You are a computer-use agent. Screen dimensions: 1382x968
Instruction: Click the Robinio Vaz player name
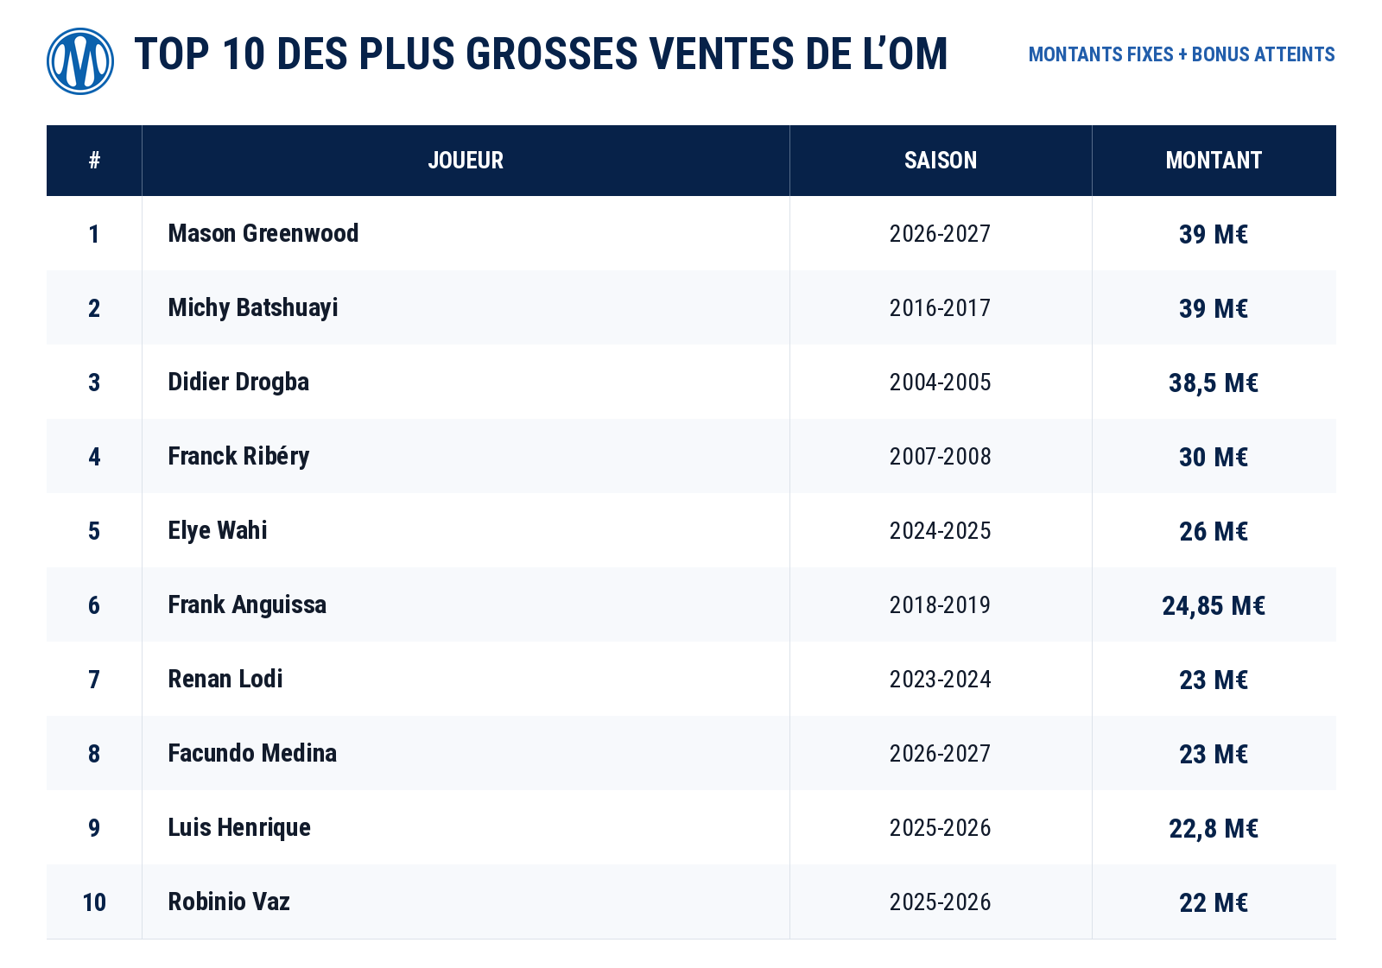pyautogui.click(x=229, y=902)
